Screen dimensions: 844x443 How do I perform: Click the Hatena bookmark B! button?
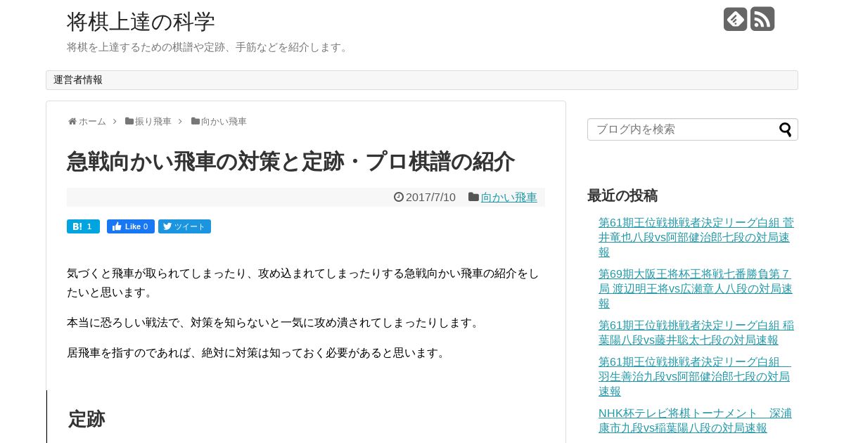(83, 226)
